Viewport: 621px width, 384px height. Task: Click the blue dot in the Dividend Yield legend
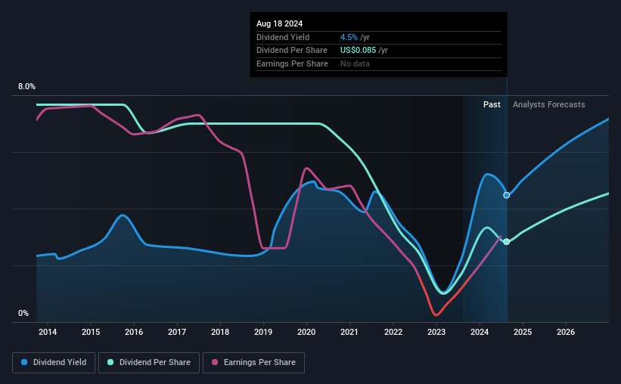(x=24, y=362)
